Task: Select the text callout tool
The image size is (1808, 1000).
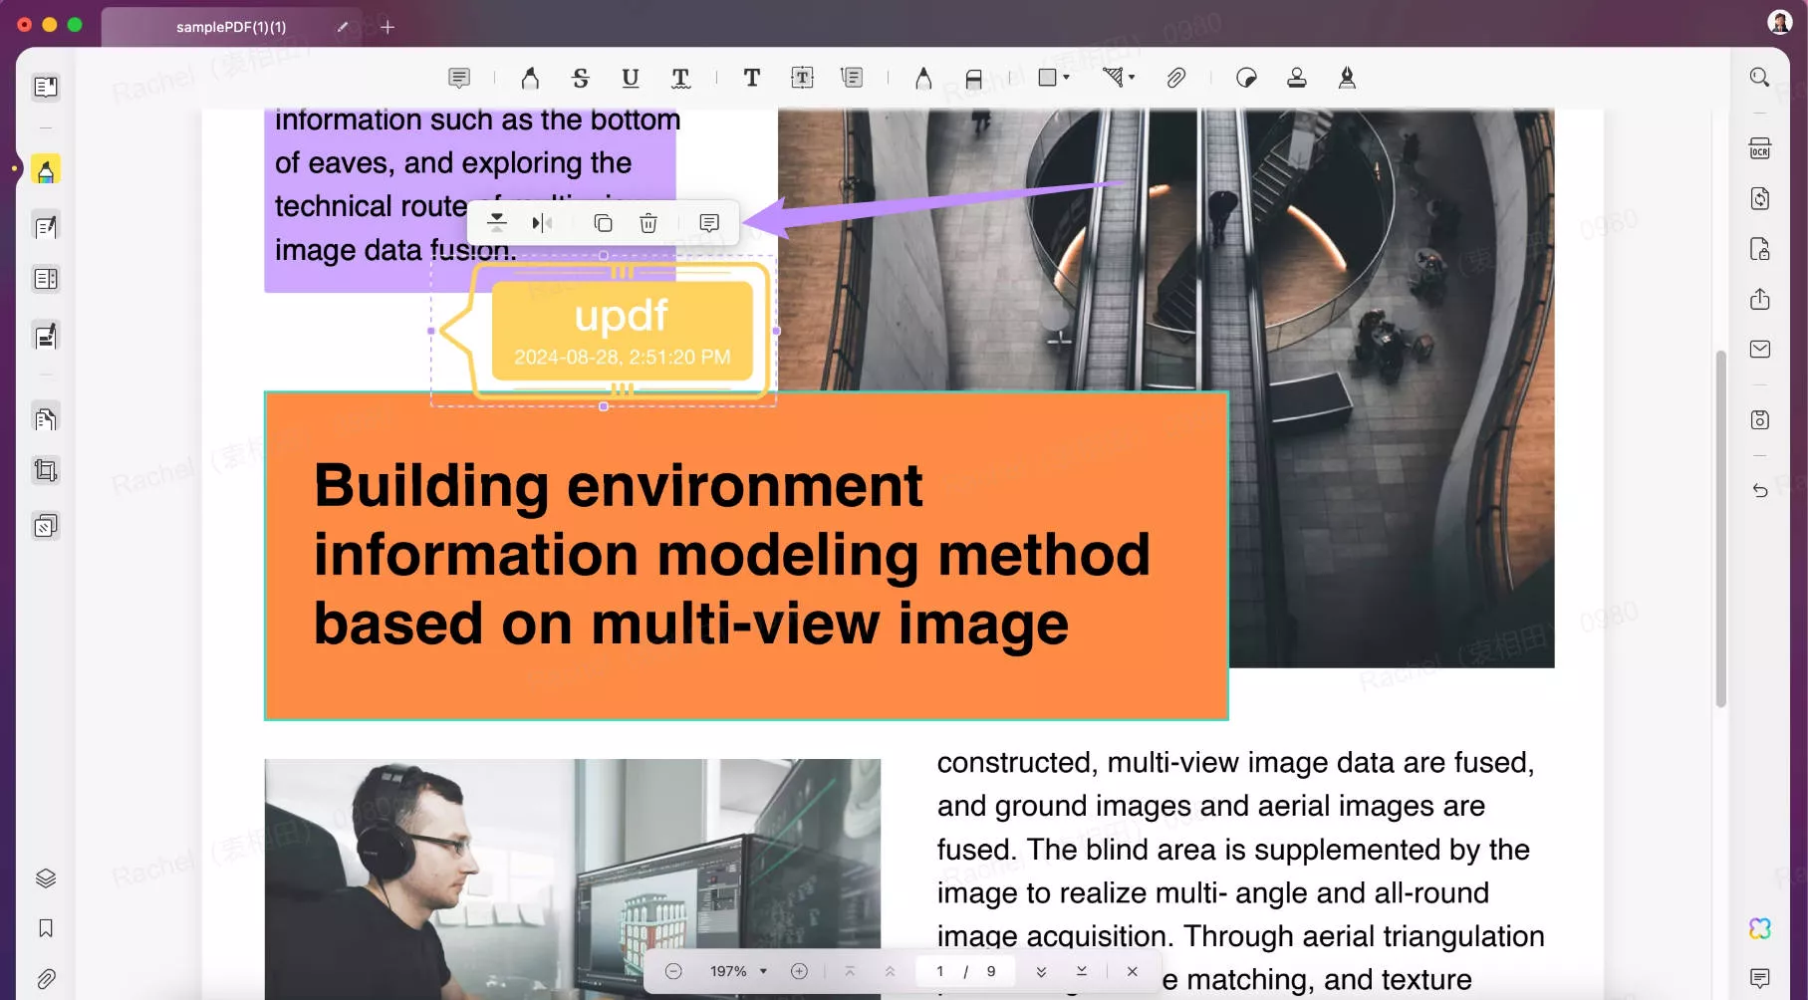Action: (x=852, y=78)
